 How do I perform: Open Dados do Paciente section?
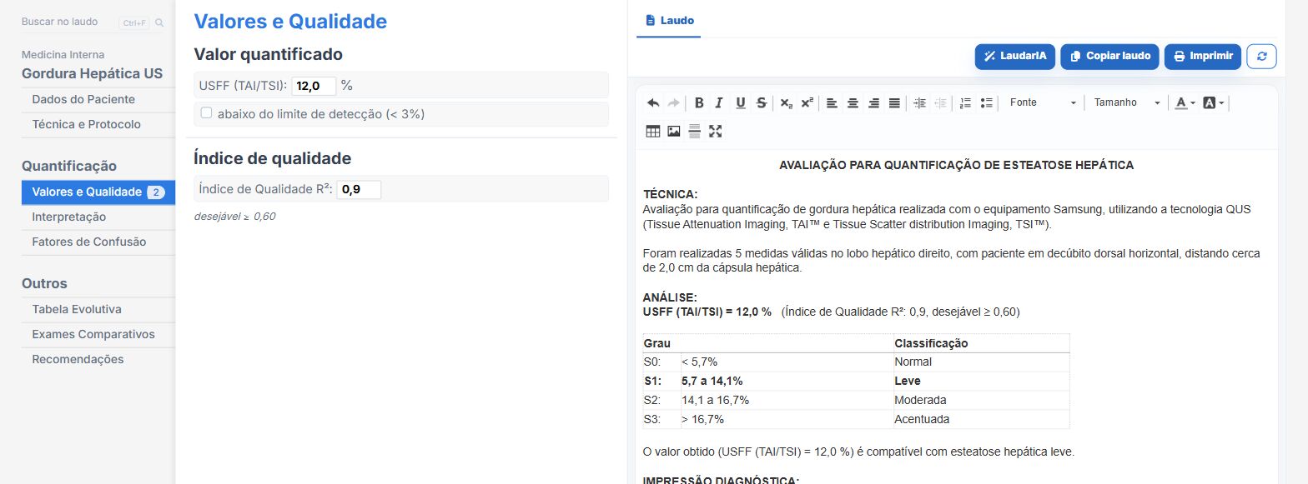click(x=98, y=99)
